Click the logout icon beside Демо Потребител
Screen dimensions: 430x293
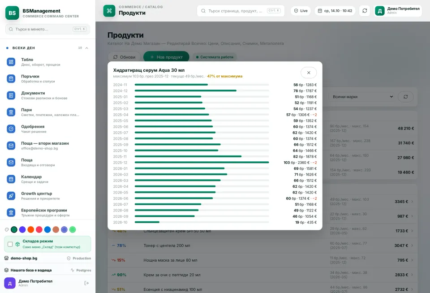pyautogui.click(x=86, y=283)
